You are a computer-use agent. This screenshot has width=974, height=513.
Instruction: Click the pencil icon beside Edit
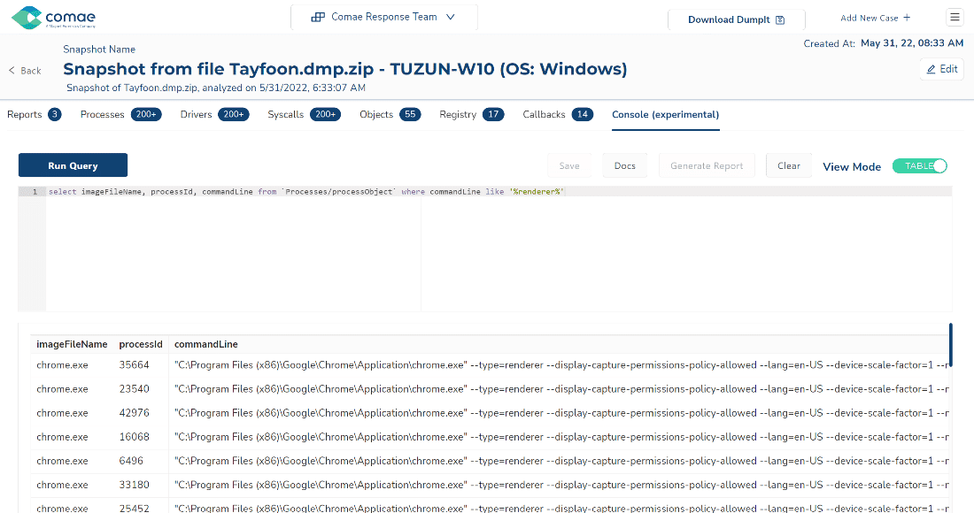[931, 69]
